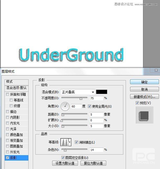
Task: Click the 确定 button
Action: pos(145,82)
